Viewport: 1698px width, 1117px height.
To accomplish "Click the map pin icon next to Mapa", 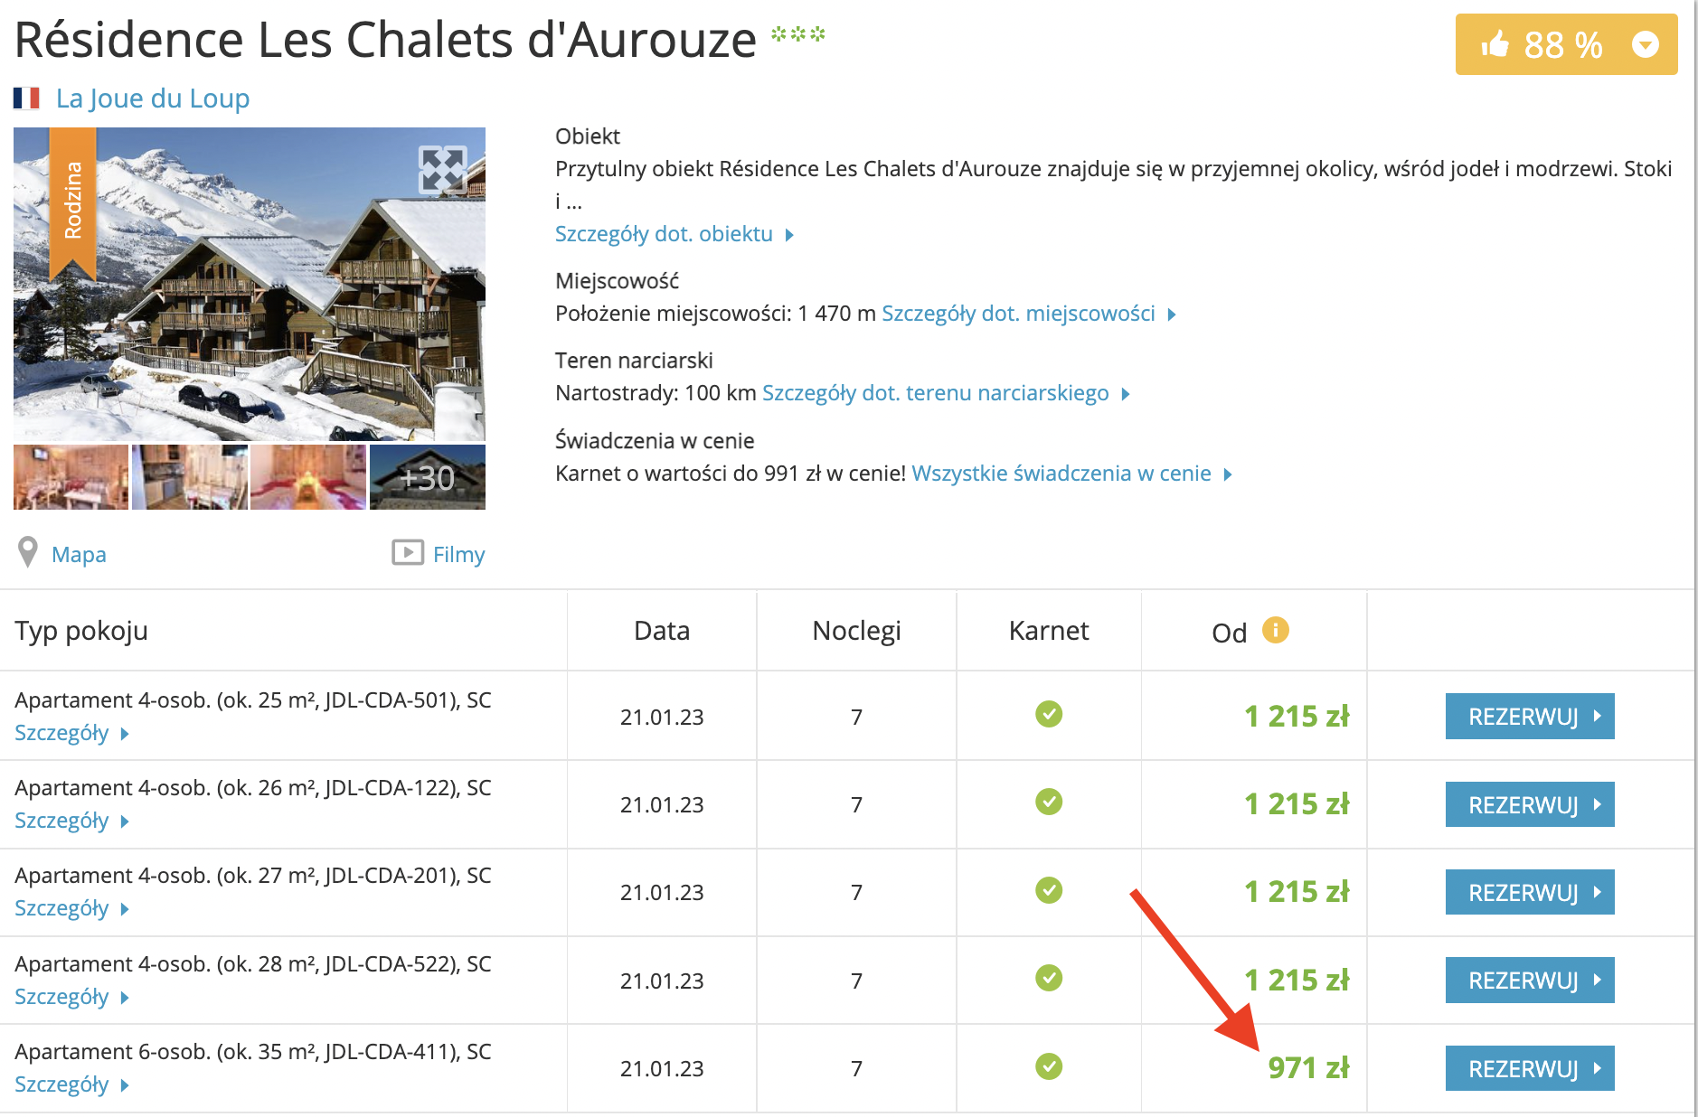I will [28, 552].
